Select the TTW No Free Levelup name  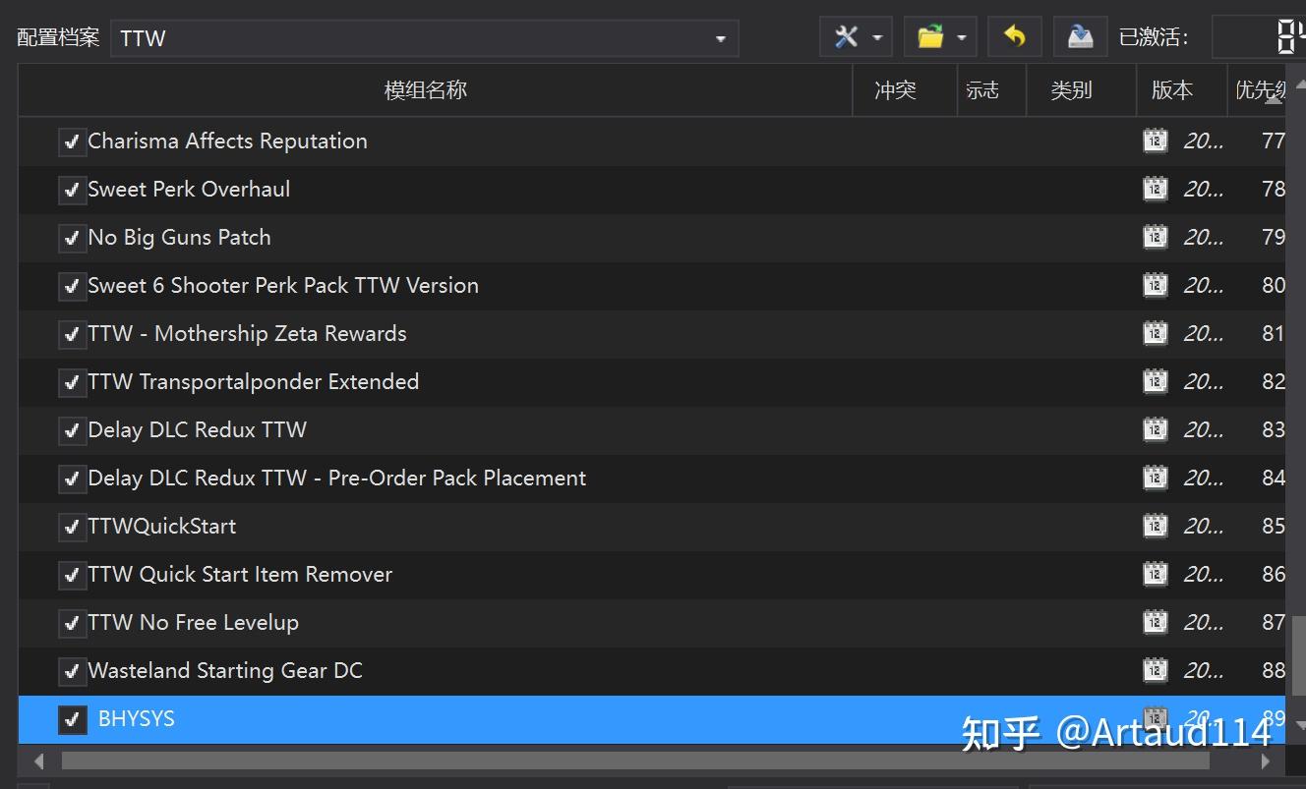[193, 622]
